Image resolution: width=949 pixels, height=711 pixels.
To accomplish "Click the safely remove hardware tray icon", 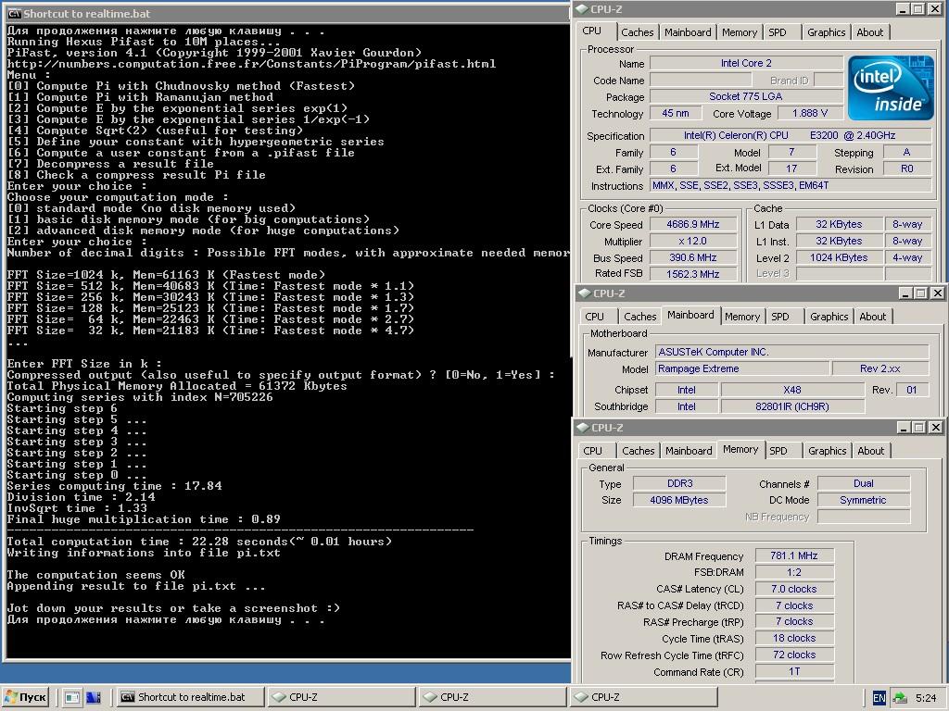I will pyautogui.click(x=900, y=698).
